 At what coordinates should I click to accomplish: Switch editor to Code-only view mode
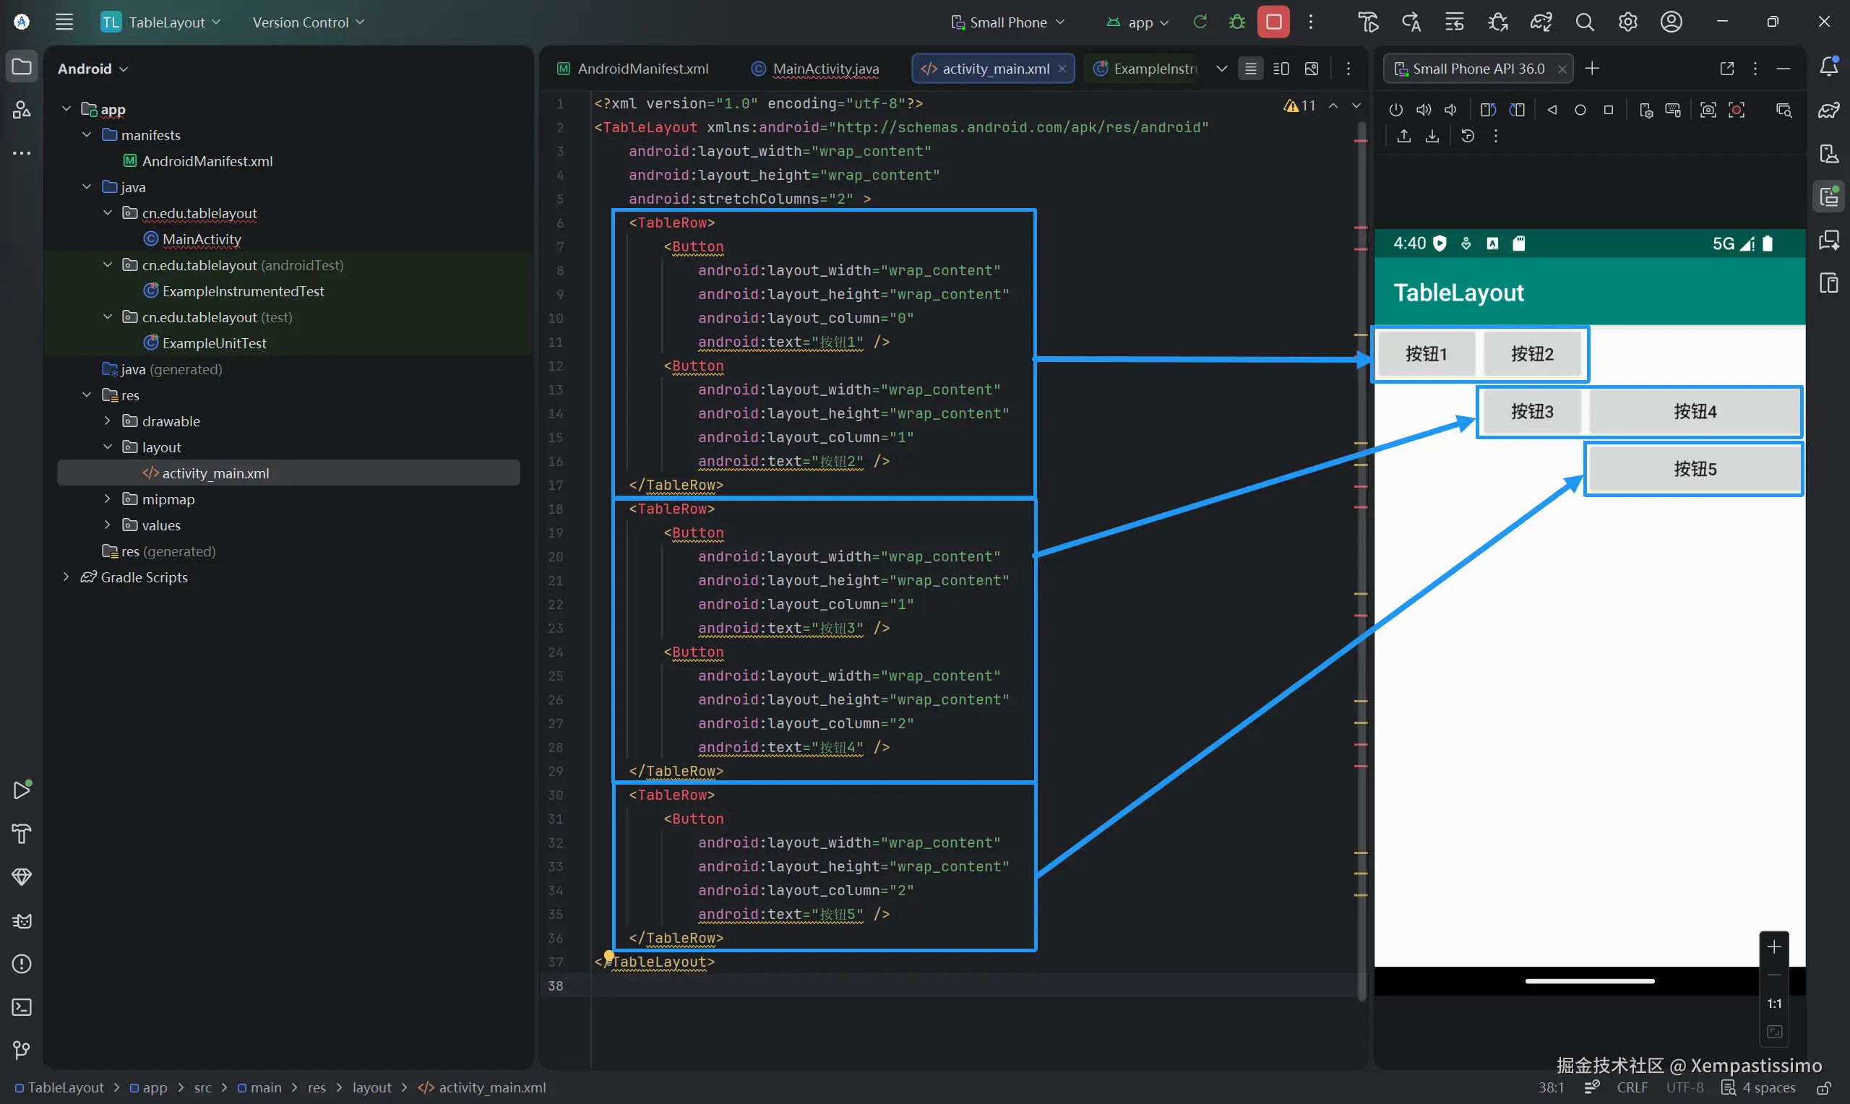click(1250, 69)
